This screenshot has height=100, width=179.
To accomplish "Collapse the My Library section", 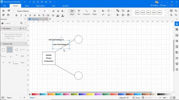I will 2,28.
